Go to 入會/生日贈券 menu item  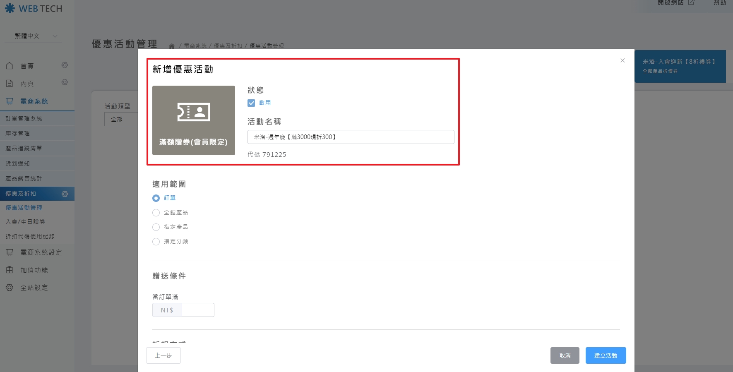click(25, 222)
